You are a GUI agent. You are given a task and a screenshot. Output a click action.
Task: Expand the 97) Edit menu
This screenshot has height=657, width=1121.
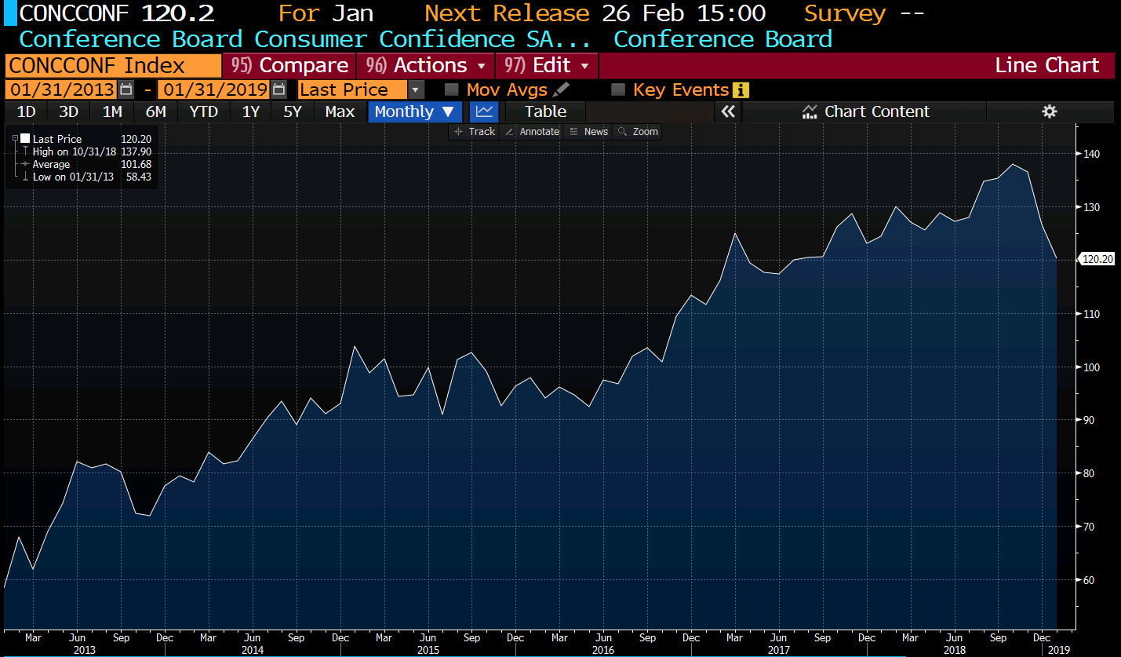547,65
